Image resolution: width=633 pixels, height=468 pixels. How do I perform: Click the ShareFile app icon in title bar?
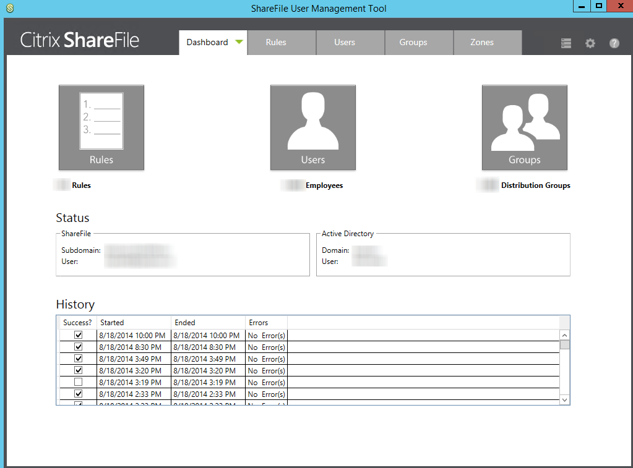pyautogui.click(x=10, y=8)
